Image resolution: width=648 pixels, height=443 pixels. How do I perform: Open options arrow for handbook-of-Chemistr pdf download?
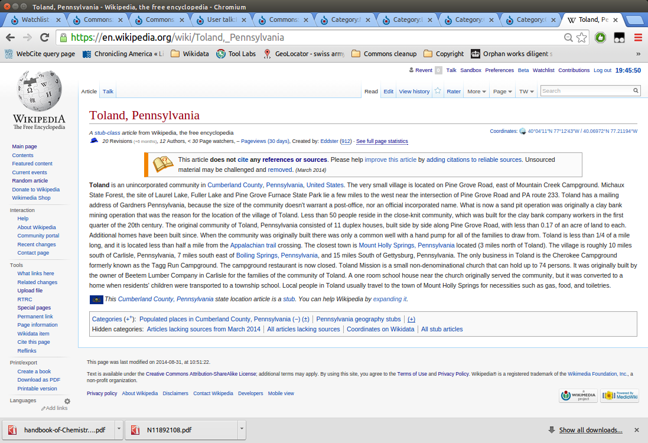(x=119, y=429)
